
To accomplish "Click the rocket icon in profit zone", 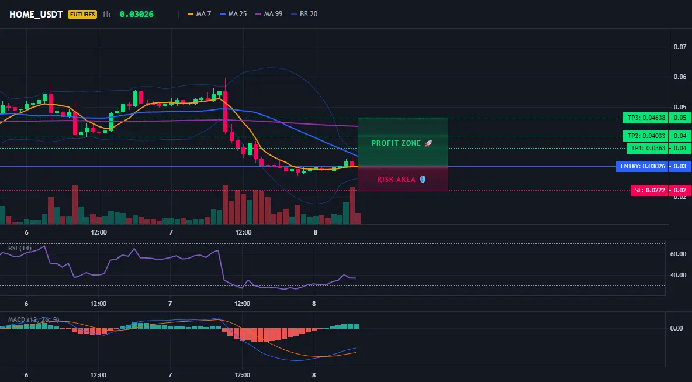I will click(x=428, y=143).
